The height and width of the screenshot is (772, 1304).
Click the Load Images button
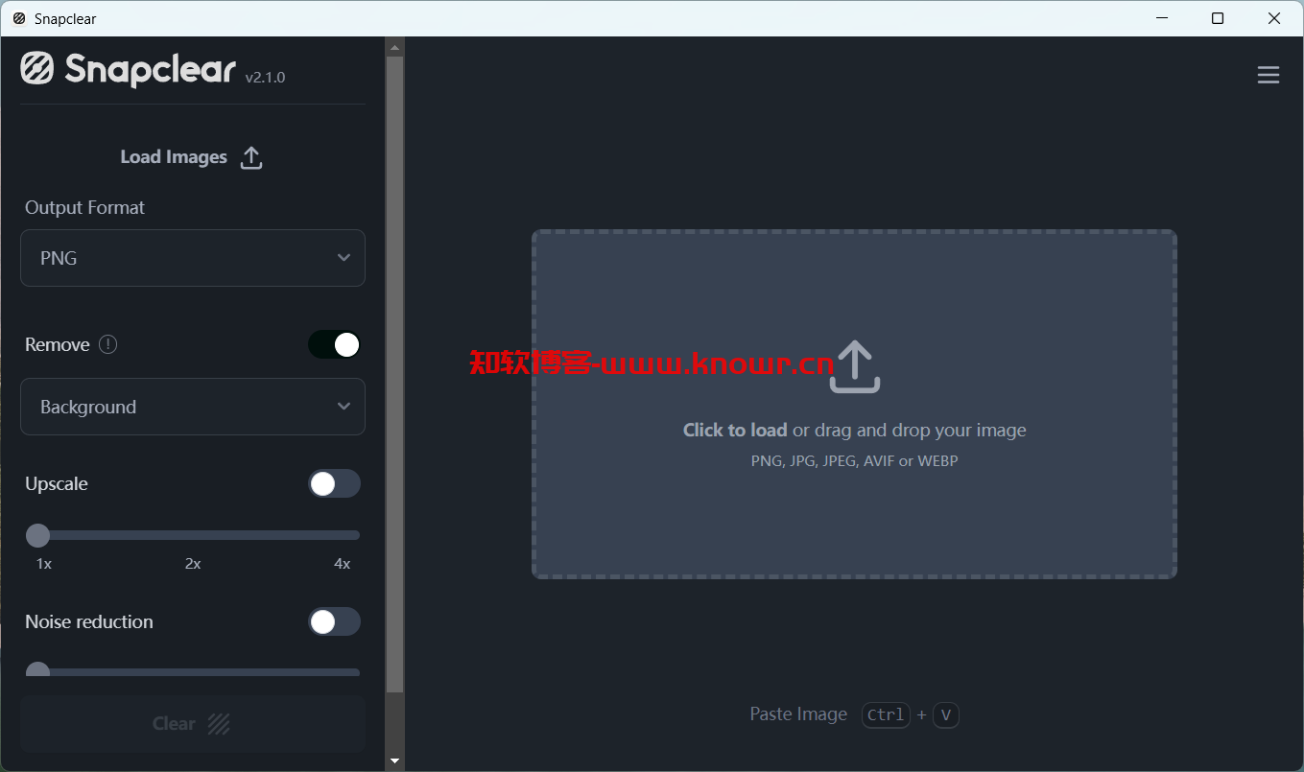192,157
